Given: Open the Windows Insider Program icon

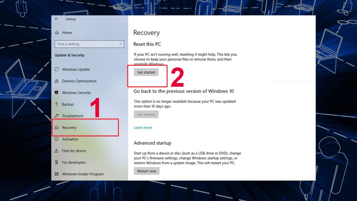Looking at the screenshot, I should (57, 174).
